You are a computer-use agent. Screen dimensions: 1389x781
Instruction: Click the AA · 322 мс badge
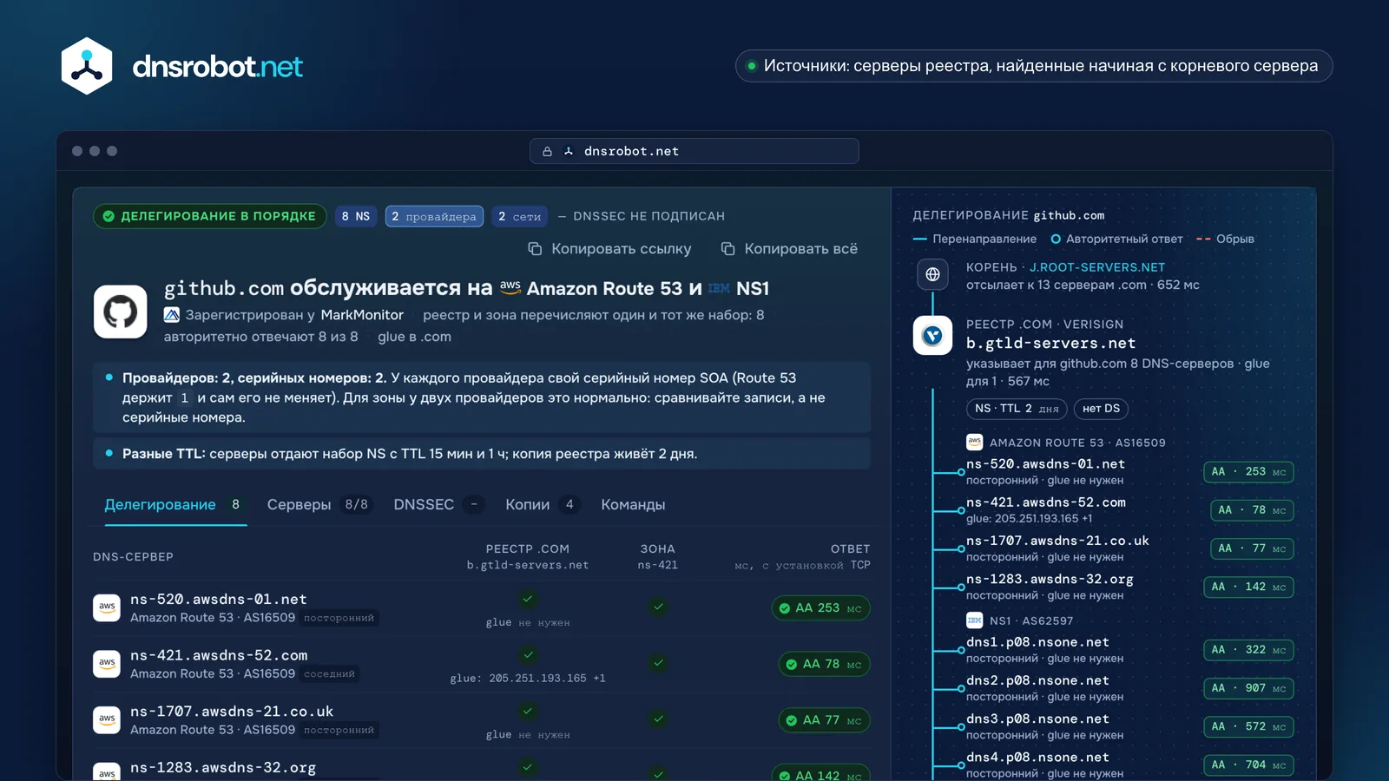(x=1248, y=650)
